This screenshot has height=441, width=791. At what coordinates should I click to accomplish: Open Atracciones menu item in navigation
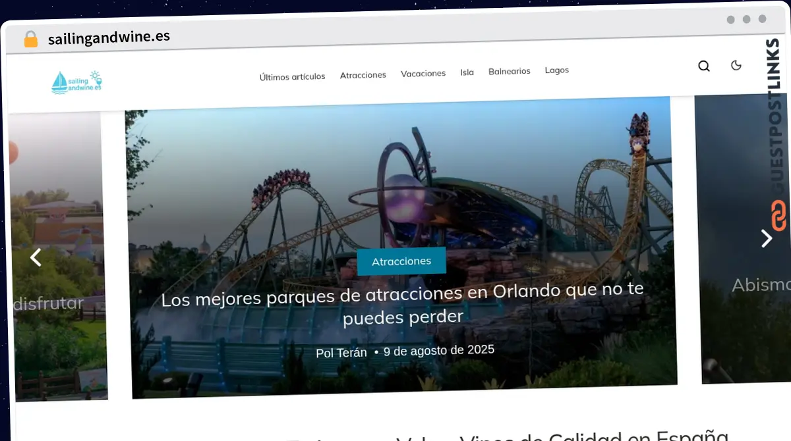tap(363, 75)
